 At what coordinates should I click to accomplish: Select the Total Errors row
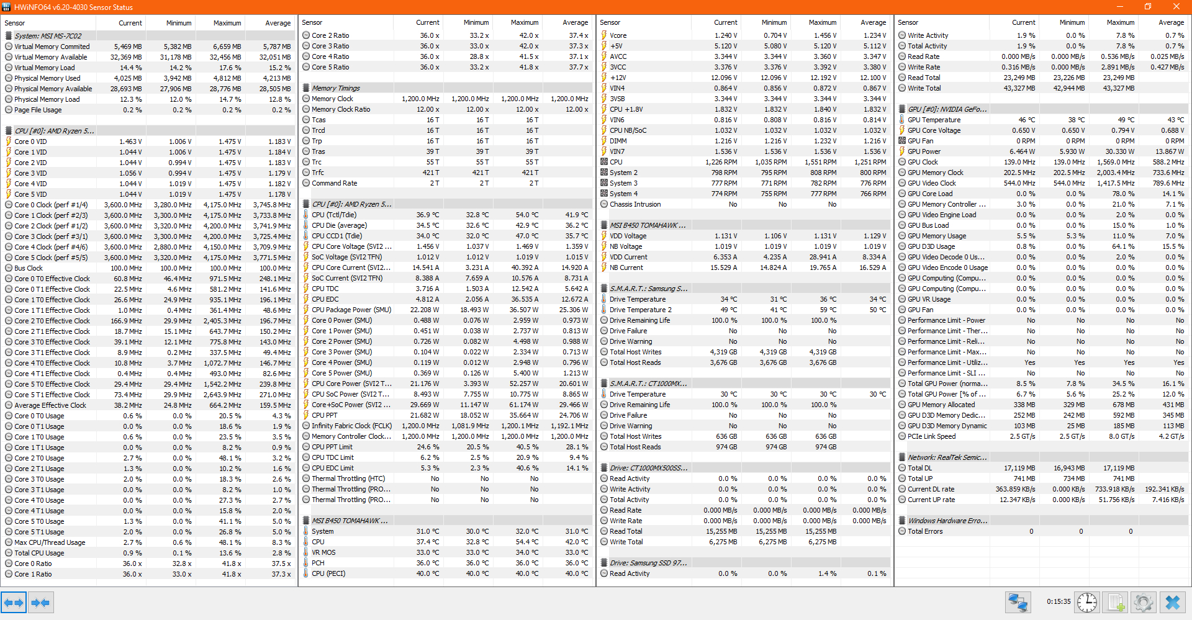tap(1042, 531)
